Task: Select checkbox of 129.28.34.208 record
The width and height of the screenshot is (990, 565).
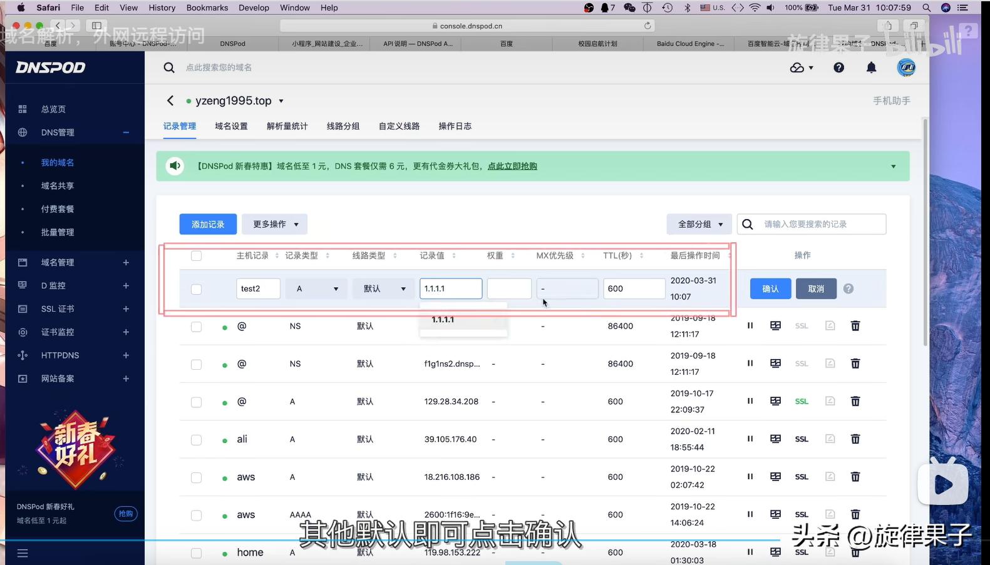Action: [x=196, y=402]
